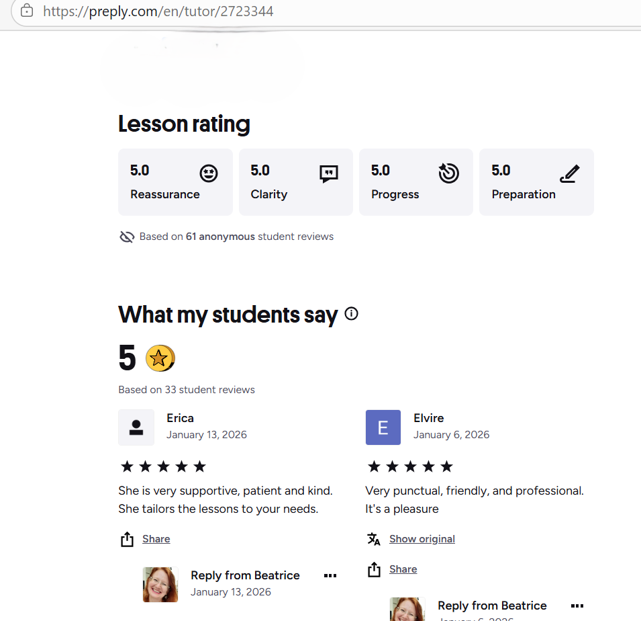Click share icon under Erica's review
The width and height of the screenshot is (641, 621).
pyautogui.click(x=127, y=539)
